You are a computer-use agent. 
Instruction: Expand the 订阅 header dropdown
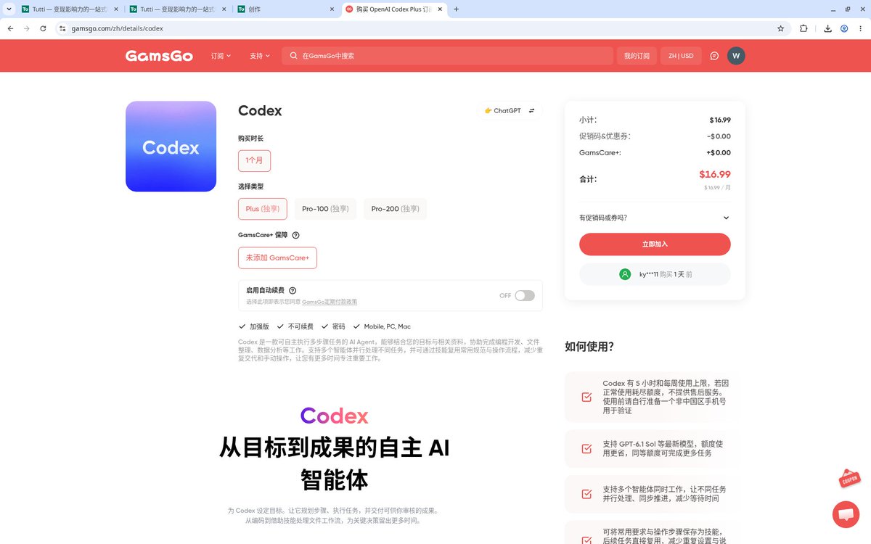(221, 56)
